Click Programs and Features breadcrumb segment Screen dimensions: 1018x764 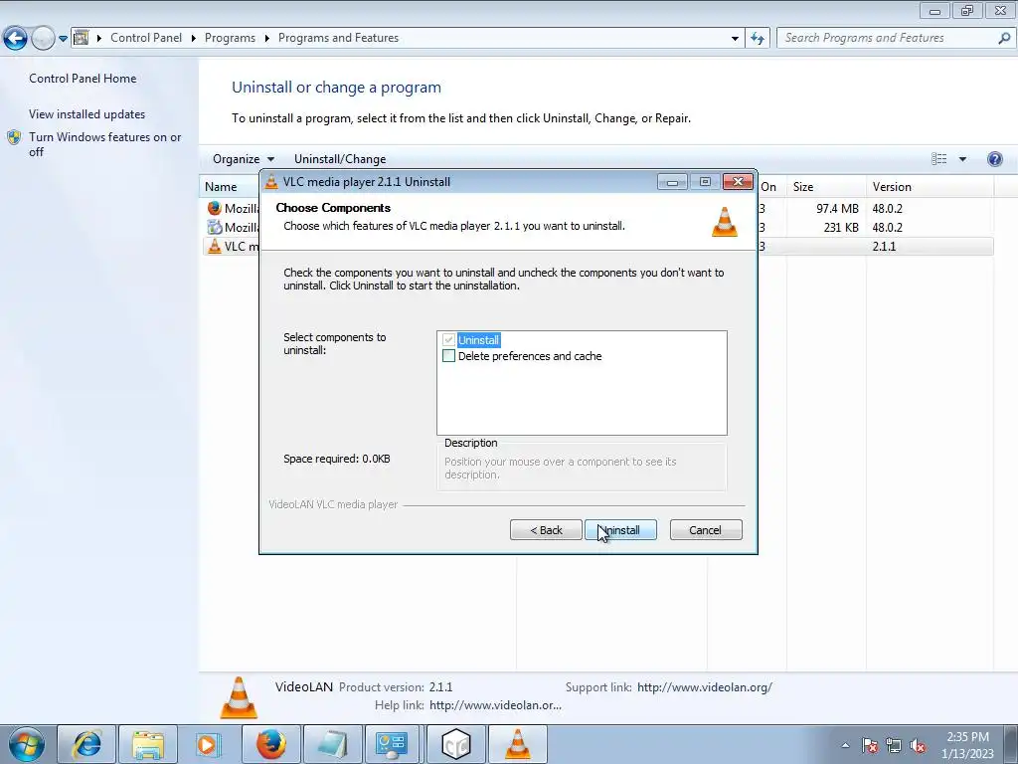coord(338,38)
